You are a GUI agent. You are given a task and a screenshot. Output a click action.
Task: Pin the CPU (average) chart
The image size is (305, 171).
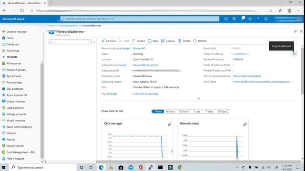click(x=170, y=124)
